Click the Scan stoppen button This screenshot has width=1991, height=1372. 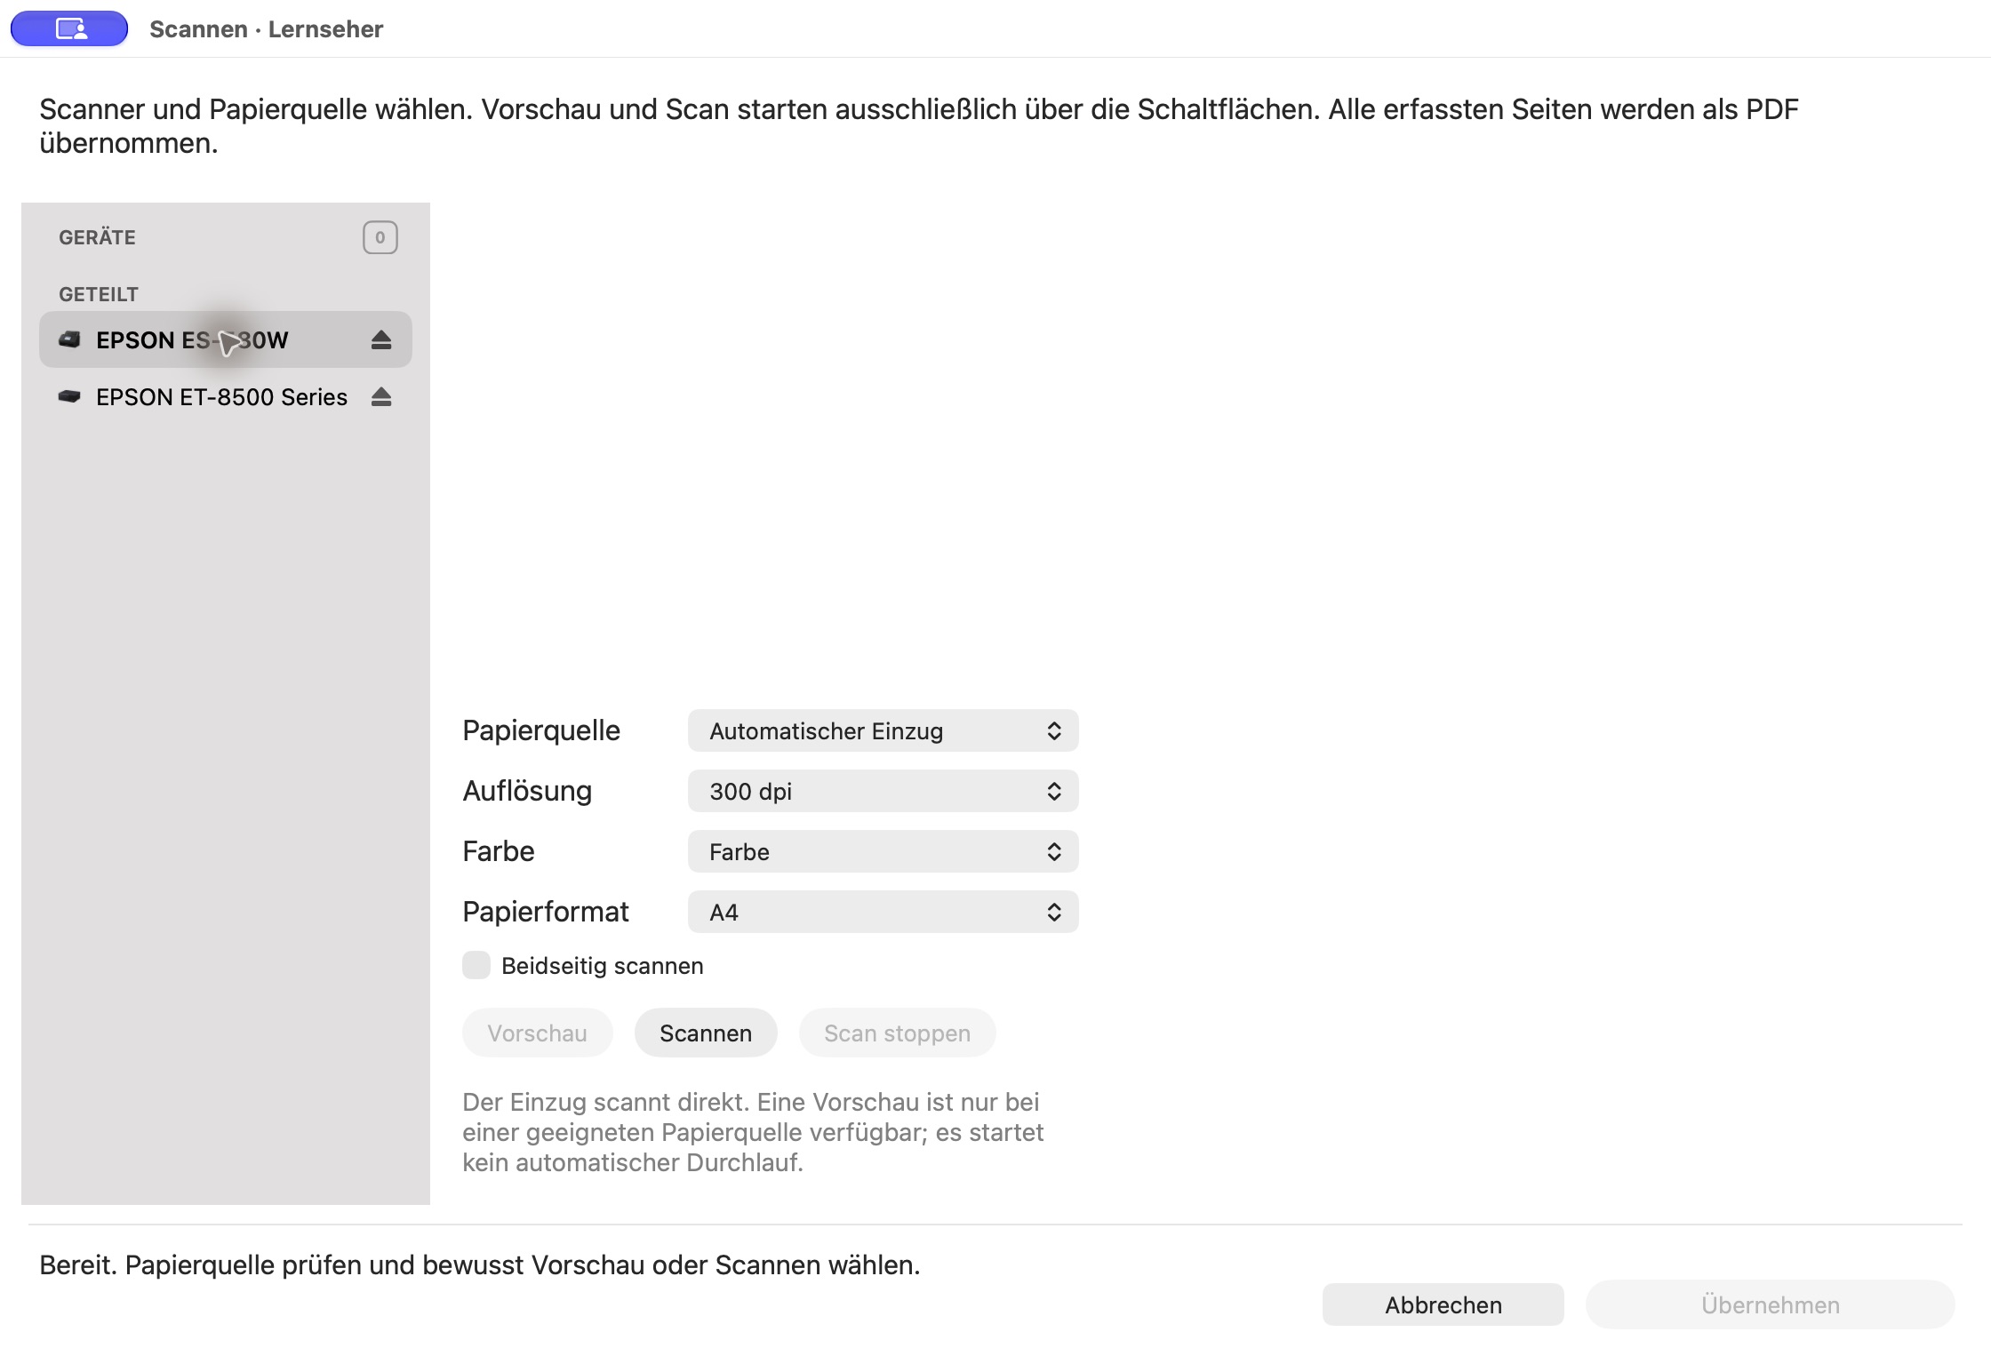pyautogui.click(x=898, y=1033)
